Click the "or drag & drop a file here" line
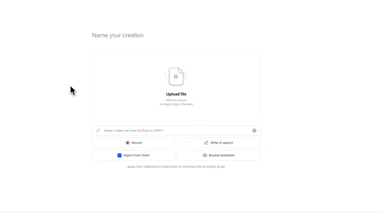 pos(176,104)
